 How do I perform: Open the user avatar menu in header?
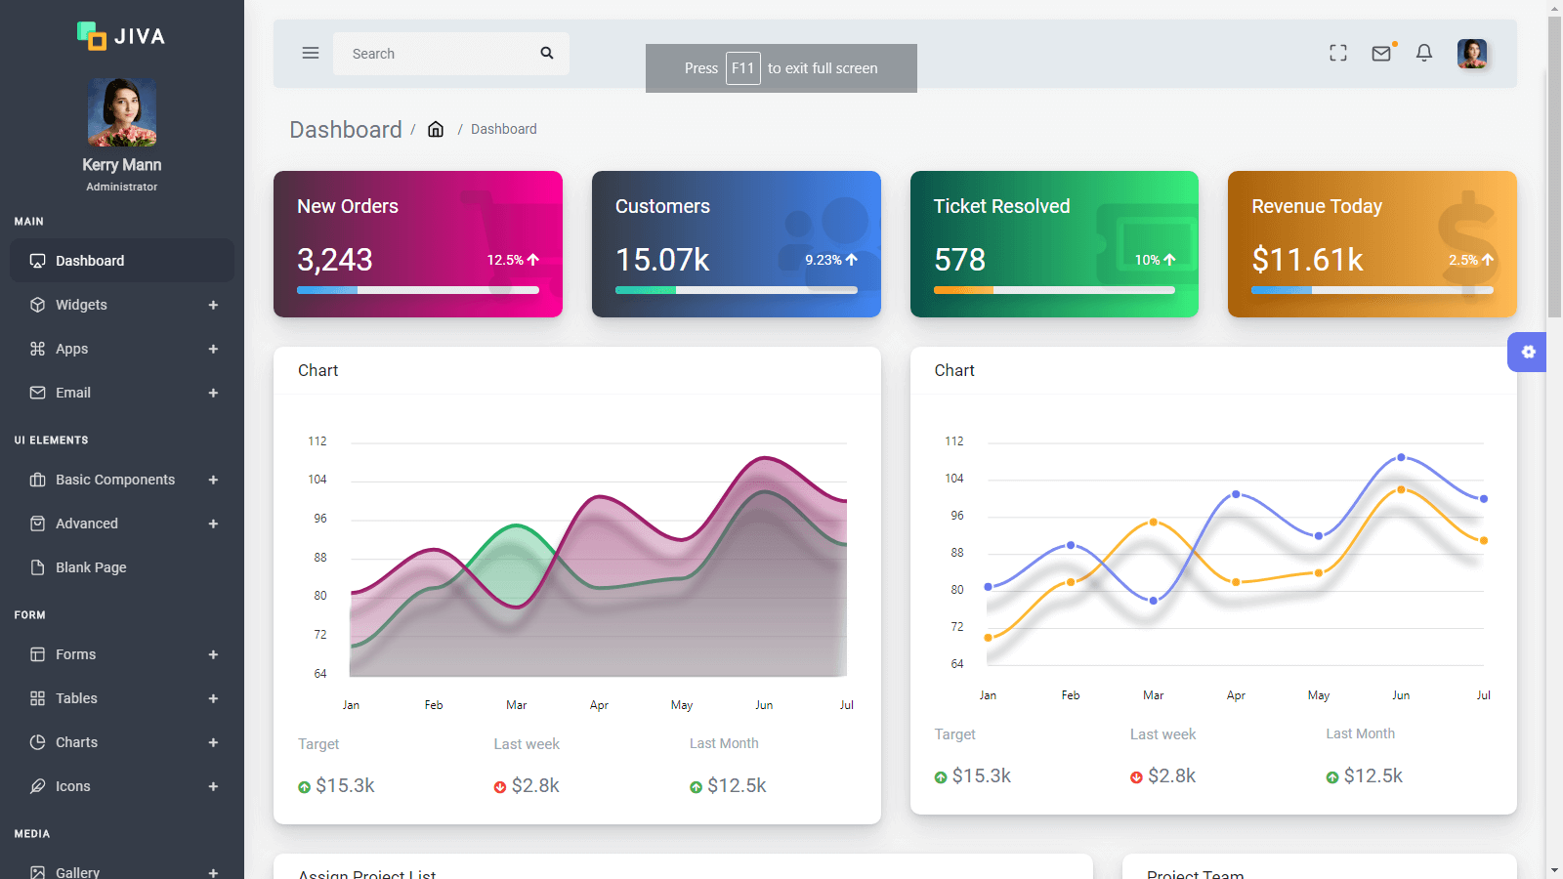pyautogui.click(x=1472, y=53)
